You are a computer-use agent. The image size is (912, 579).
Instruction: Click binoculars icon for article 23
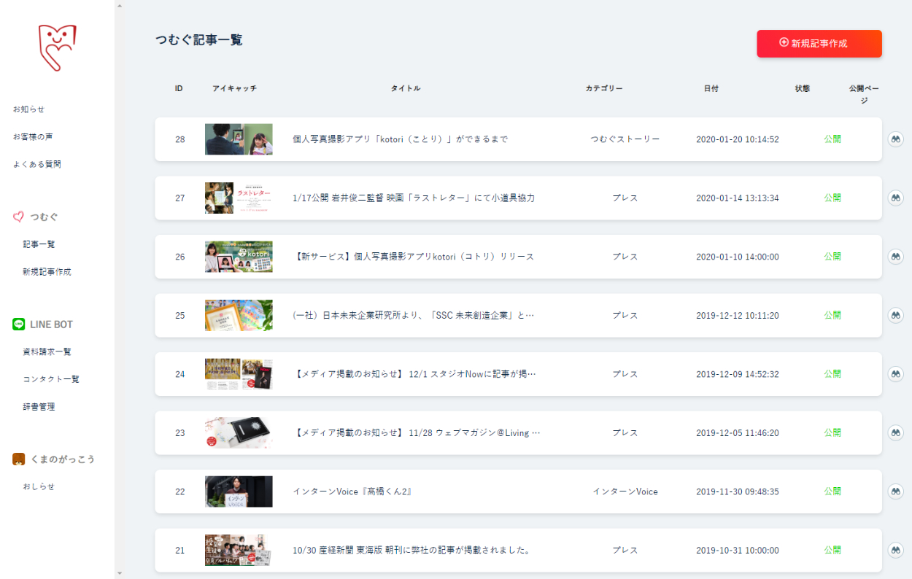[x=895, y=432]
